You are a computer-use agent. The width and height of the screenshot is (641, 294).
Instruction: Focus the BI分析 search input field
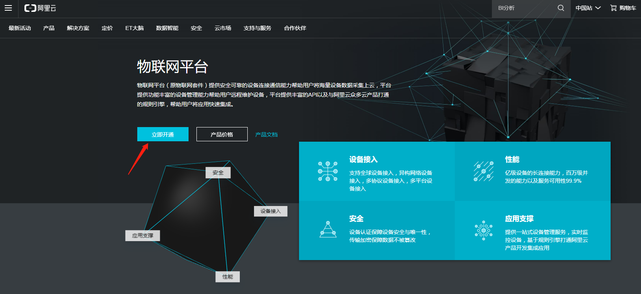[525, 8]
